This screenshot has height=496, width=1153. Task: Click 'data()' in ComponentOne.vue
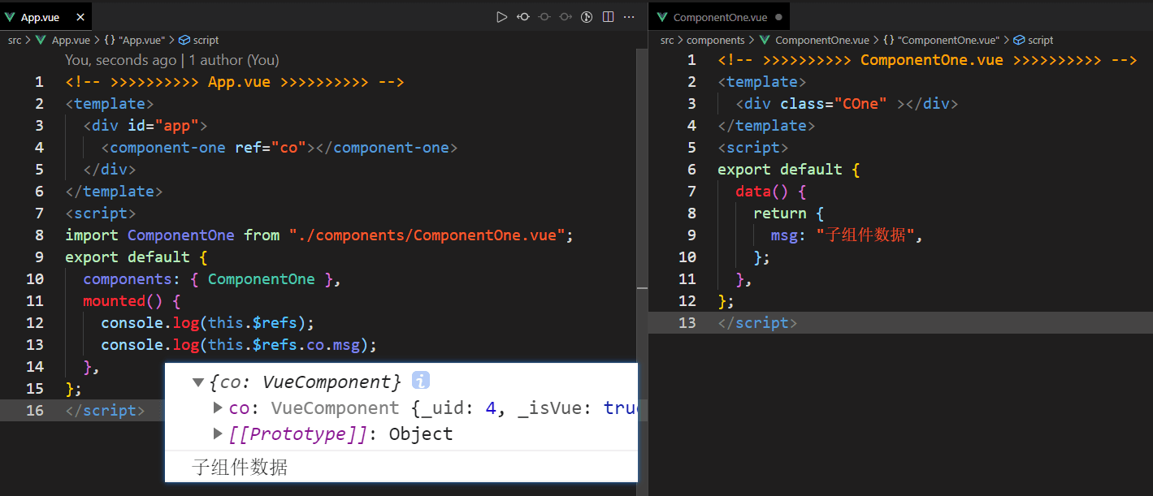click(762, 191)
